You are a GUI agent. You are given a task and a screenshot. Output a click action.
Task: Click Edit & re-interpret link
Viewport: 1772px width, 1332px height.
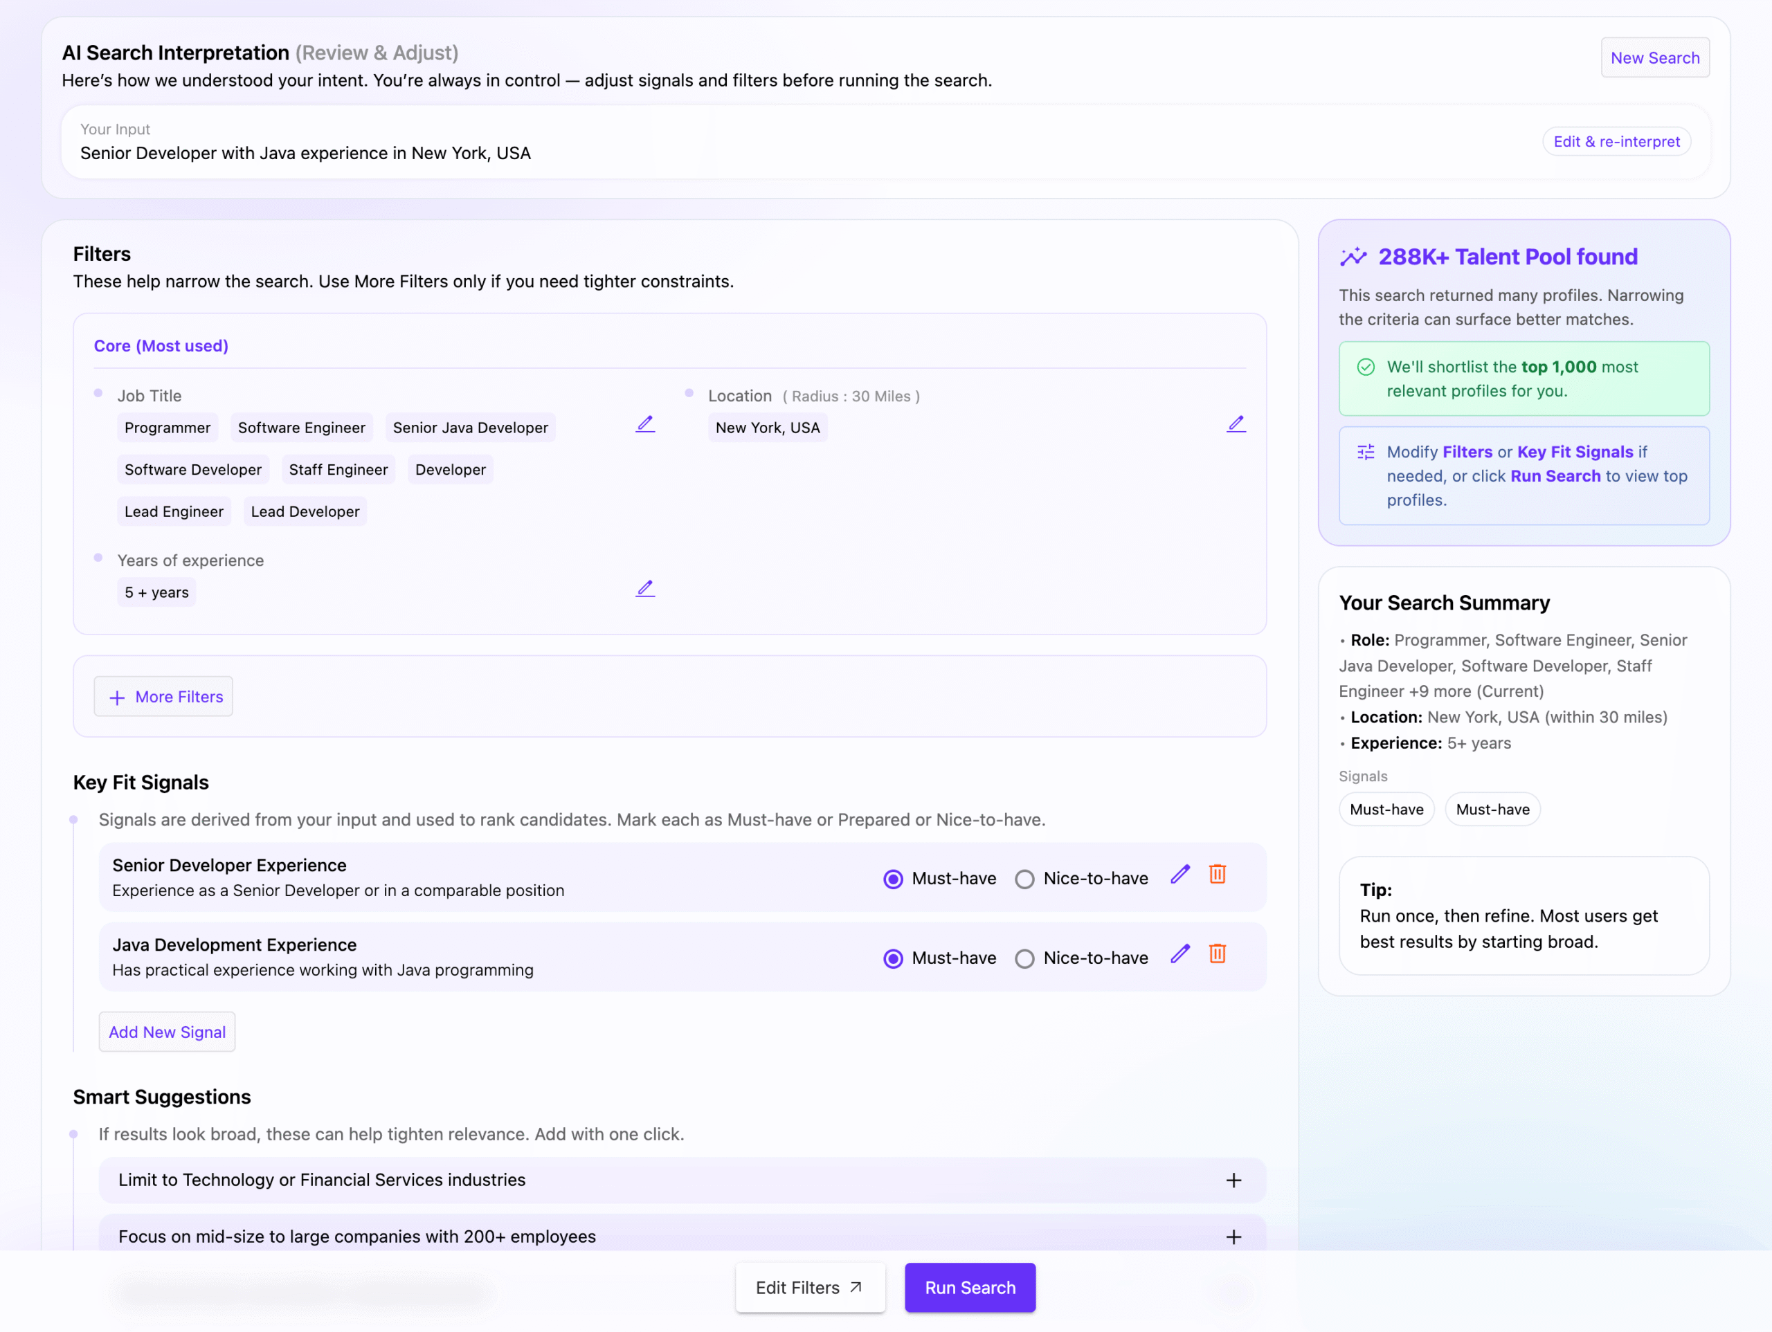pyautogui.click(x=1616, y=142)
